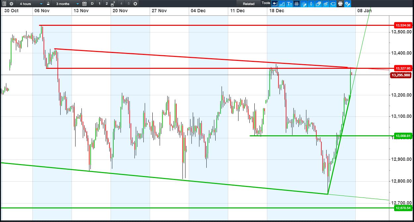Open layout settings gear after slot 5
The height and width of the screenshot is (222, 414).
[135, 4]
